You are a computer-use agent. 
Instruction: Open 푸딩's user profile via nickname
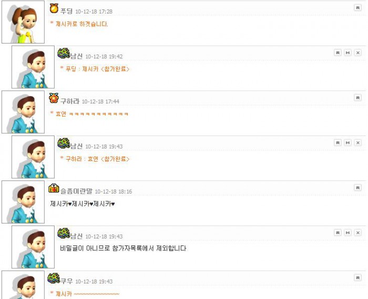pyautogui.click(x=66, y=11)
